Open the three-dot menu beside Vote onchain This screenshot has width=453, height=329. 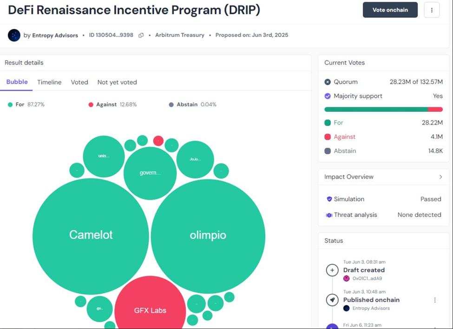pos(432,10)
